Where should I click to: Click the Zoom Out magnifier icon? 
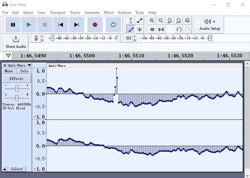click(161, 20)
